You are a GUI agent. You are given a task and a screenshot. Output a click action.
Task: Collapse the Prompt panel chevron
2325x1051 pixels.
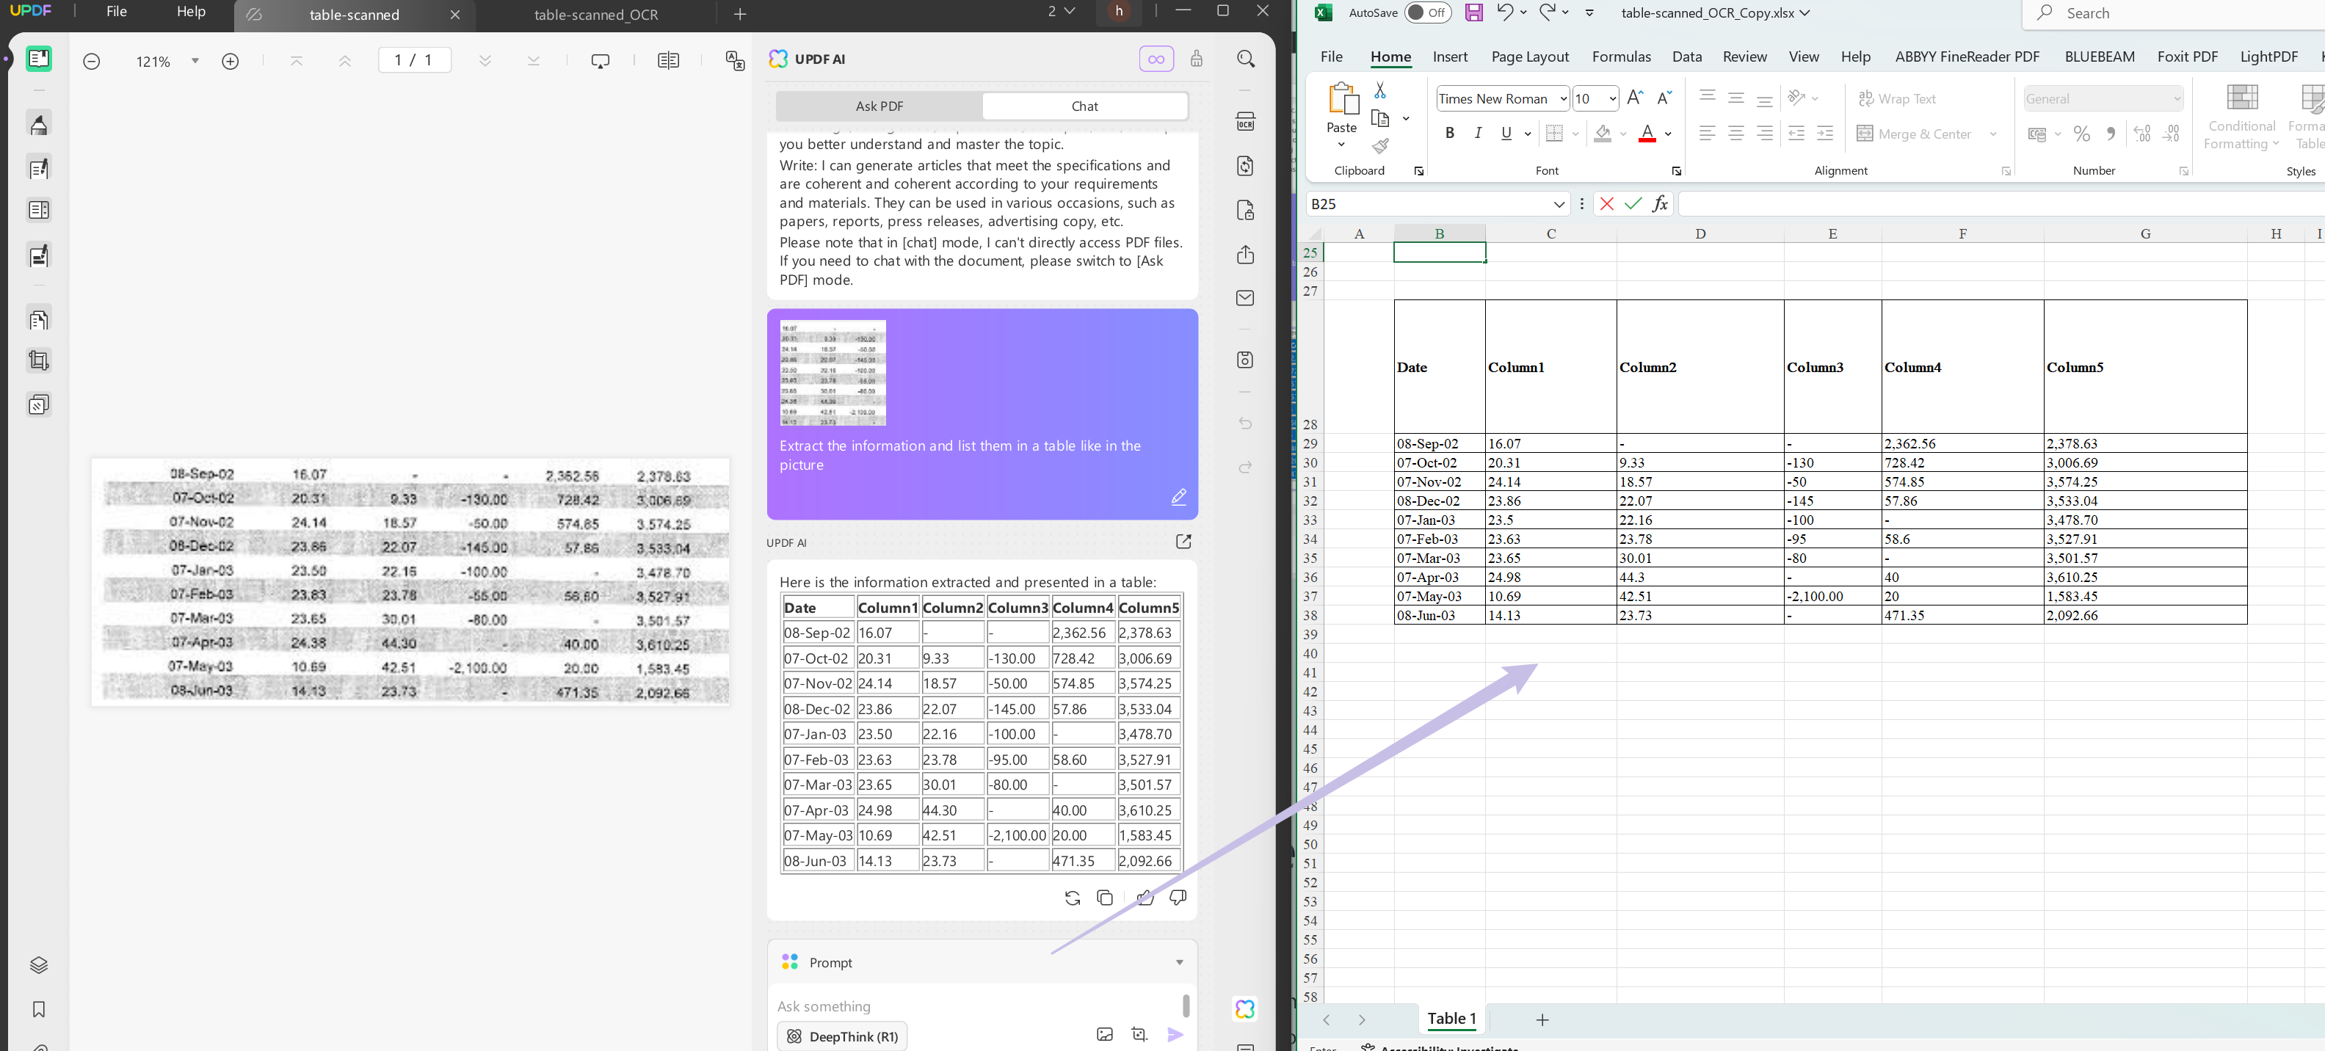(1179, 961)
